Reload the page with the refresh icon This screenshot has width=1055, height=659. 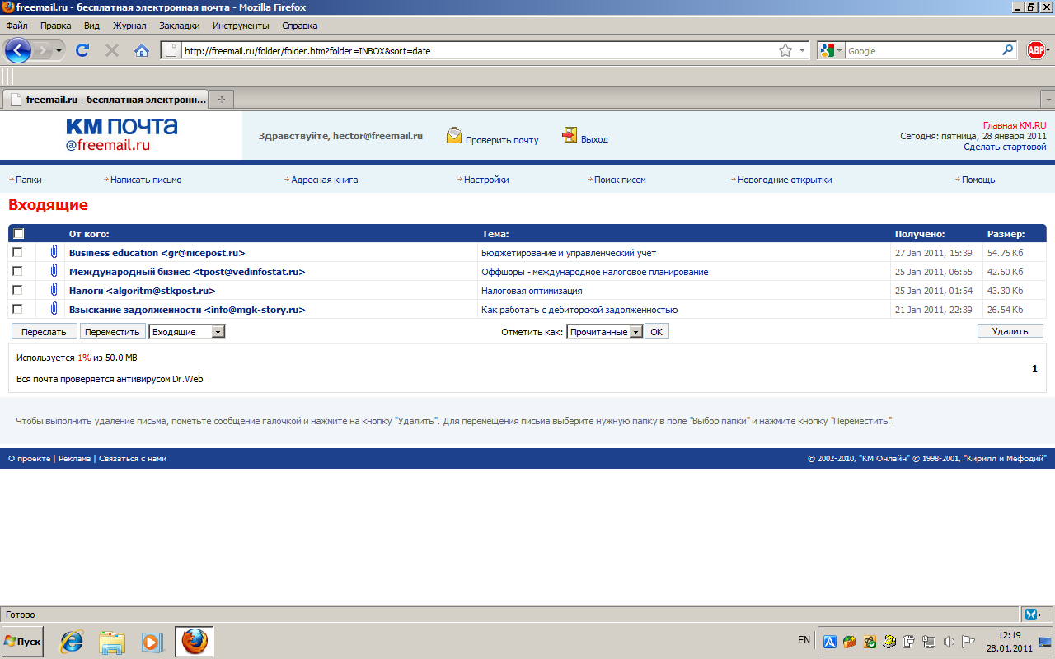coord(82,50)
